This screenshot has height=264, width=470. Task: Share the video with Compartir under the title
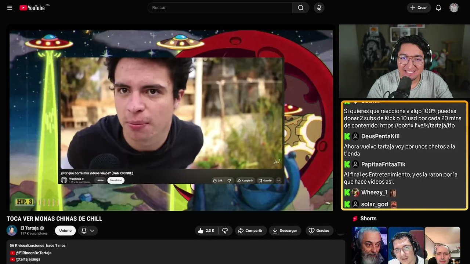pyautogui.click(x=250, y=231)
